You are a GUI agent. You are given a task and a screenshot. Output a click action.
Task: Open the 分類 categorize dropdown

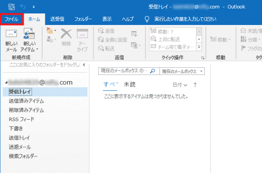(x=250, y=40)
